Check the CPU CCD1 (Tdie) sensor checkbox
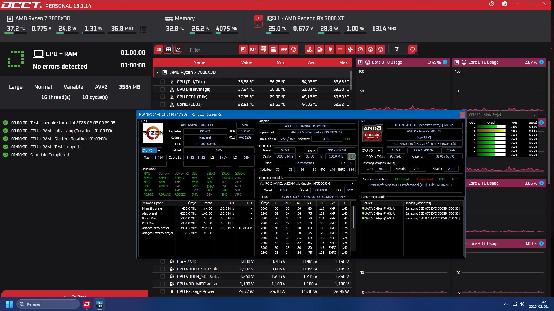The width and height of the screenshot is (554, 311). (x=163, y=97)
